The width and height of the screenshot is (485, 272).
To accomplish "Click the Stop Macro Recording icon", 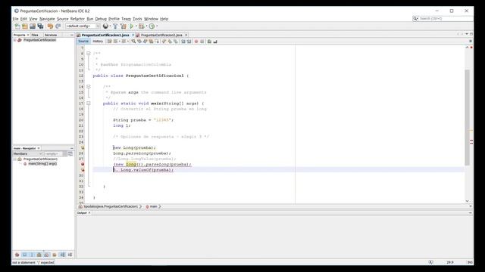I will click(x=202, y=42).
